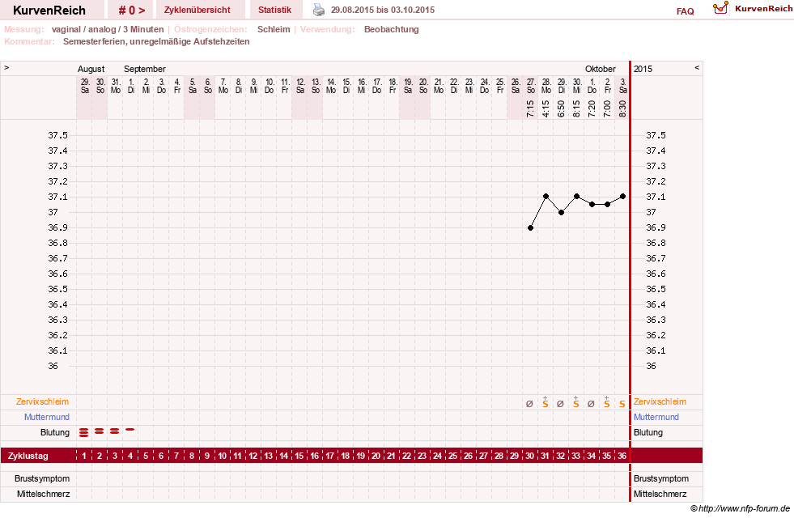Click the Schleim estrogen sign value
794x518 pixels.
[274, 29]
